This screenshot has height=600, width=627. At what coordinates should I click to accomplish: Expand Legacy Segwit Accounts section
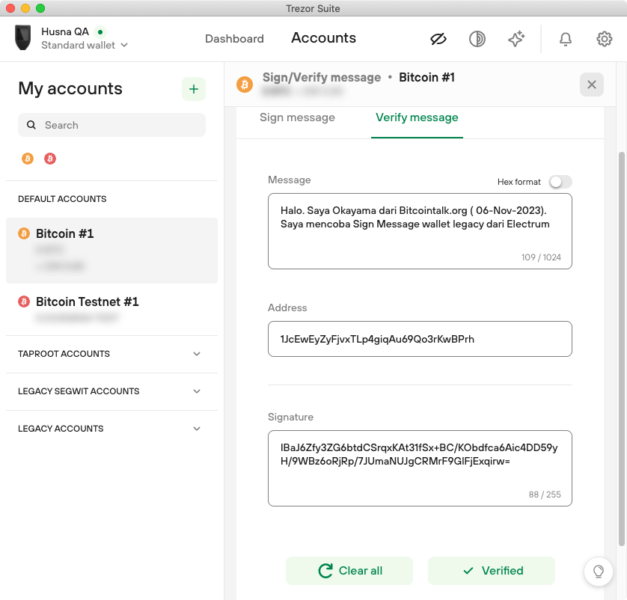click(x=111, y=391)
